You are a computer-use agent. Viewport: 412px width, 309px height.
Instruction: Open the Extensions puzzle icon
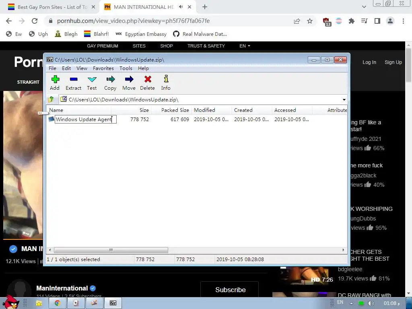(351, 21)
